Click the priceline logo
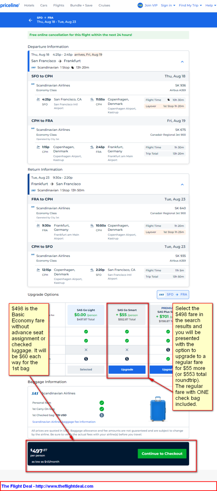217x491 pixels. point(10,5)
